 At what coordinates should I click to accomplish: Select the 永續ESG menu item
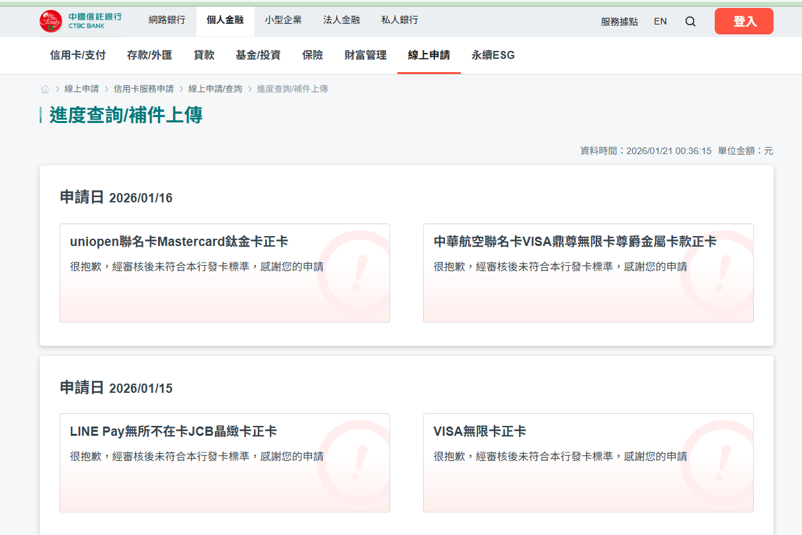pyautogui.click(x=492, y=55)
